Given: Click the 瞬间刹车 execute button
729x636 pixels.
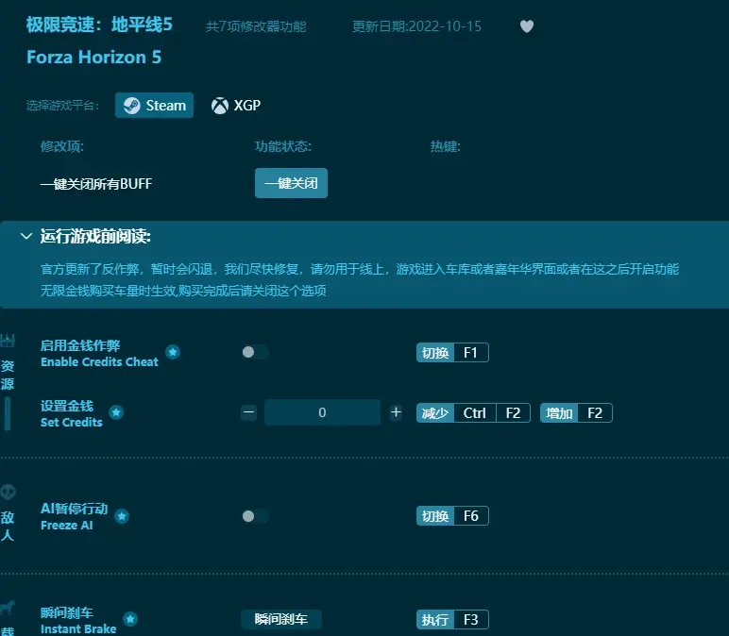Looking at the screenshot, I should tap(281, 619).
